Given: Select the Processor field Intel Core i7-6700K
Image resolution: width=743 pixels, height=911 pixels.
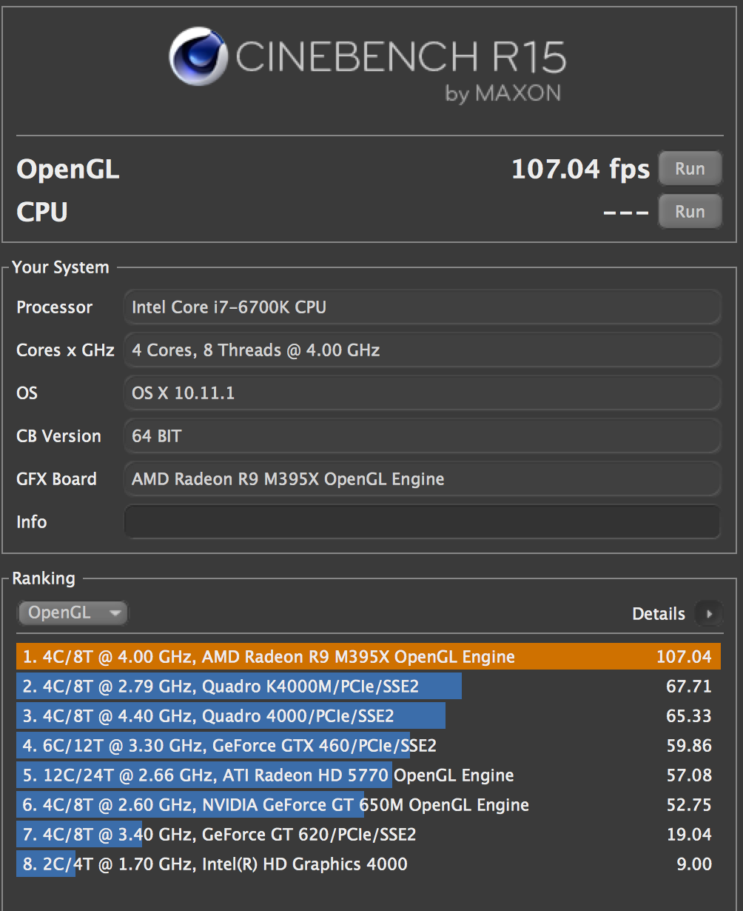Looking at the screenshot, I should [x=422, y=307].
